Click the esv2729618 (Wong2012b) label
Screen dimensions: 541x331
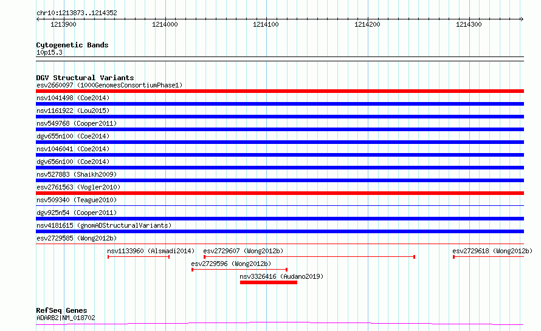click(x=492, y=251)
